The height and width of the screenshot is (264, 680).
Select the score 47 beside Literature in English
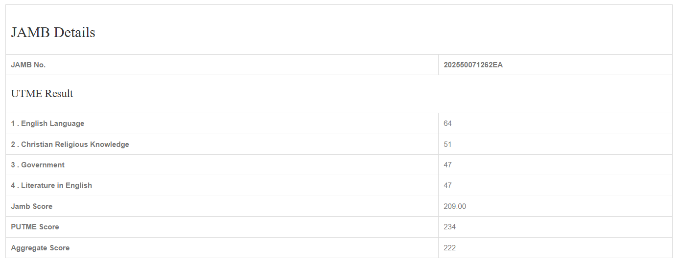pyautogui.click(x=447, y=185)
